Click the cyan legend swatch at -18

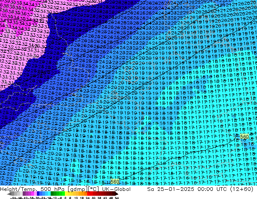[x=49, y=193]
